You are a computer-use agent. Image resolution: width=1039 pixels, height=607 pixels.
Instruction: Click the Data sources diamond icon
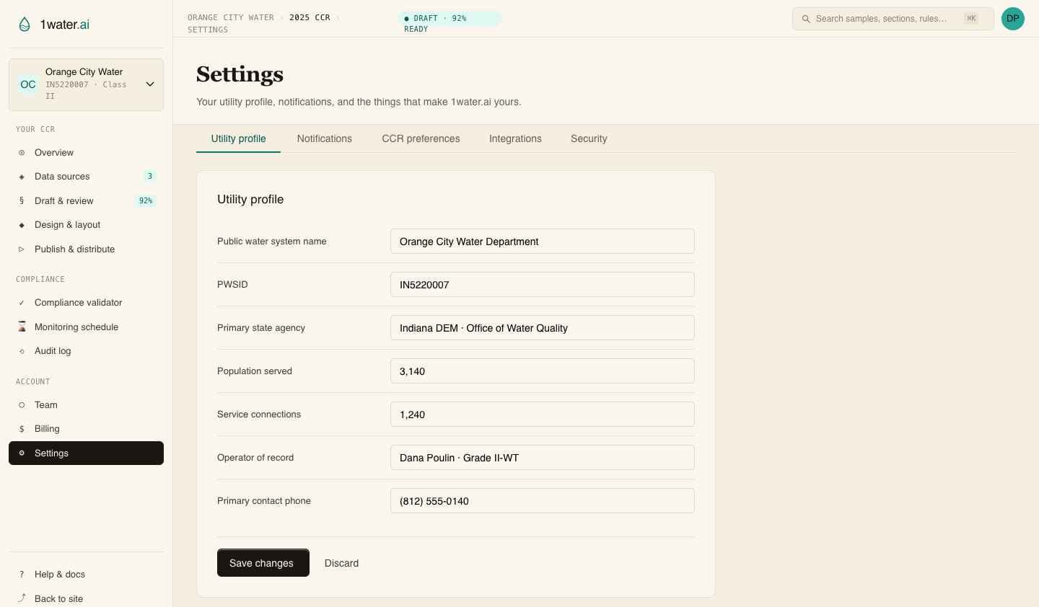point(22,177)
